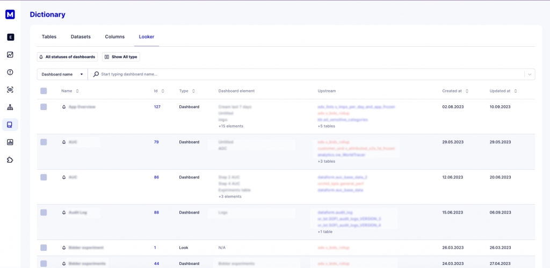The image size is (550, 268).
Task: Switch to the Tables tab
Action: [49, 37]
